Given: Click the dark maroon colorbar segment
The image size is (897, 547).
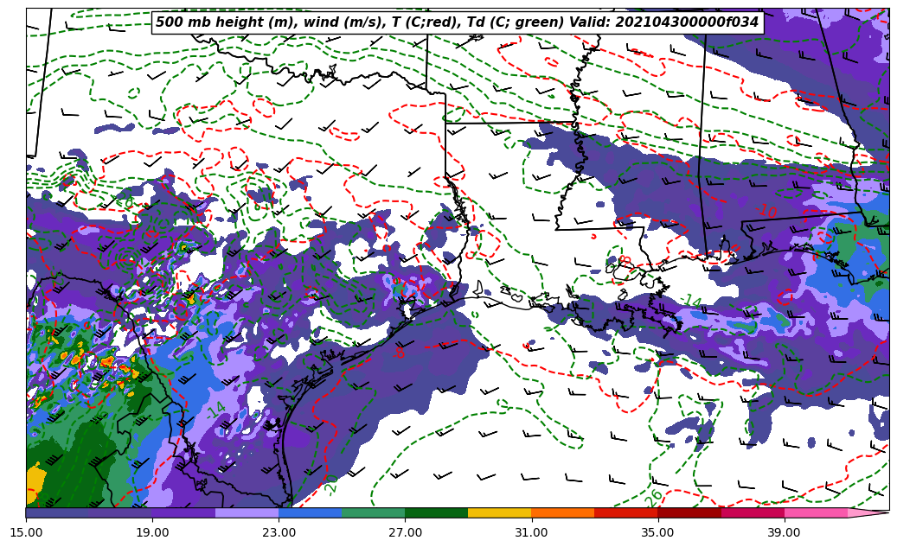Looking at the screenshot, I should [689, 512].
